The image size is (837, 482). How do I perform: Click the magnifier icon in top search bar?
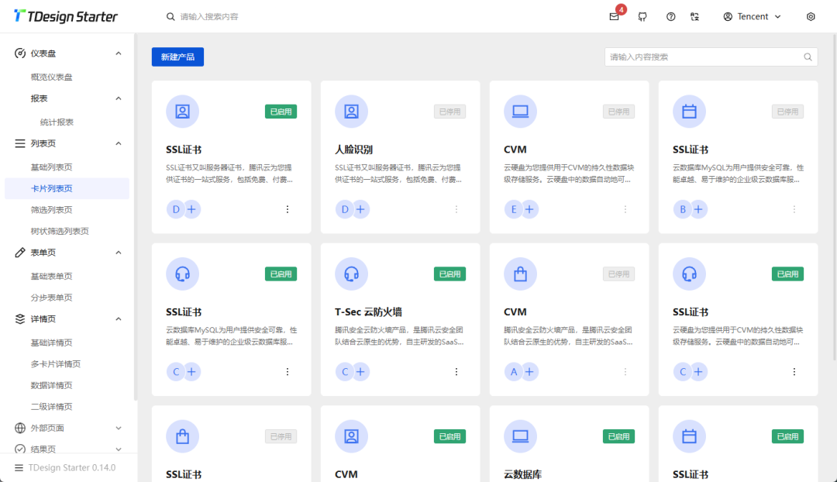point(170,16)
